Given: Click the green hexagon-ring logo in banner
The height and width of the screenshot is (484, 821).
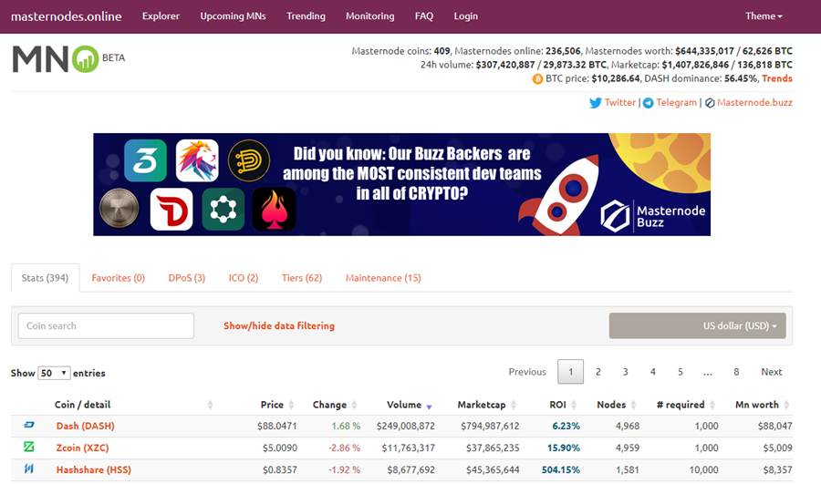Looking at the screenshot, I should pos(223,210).
